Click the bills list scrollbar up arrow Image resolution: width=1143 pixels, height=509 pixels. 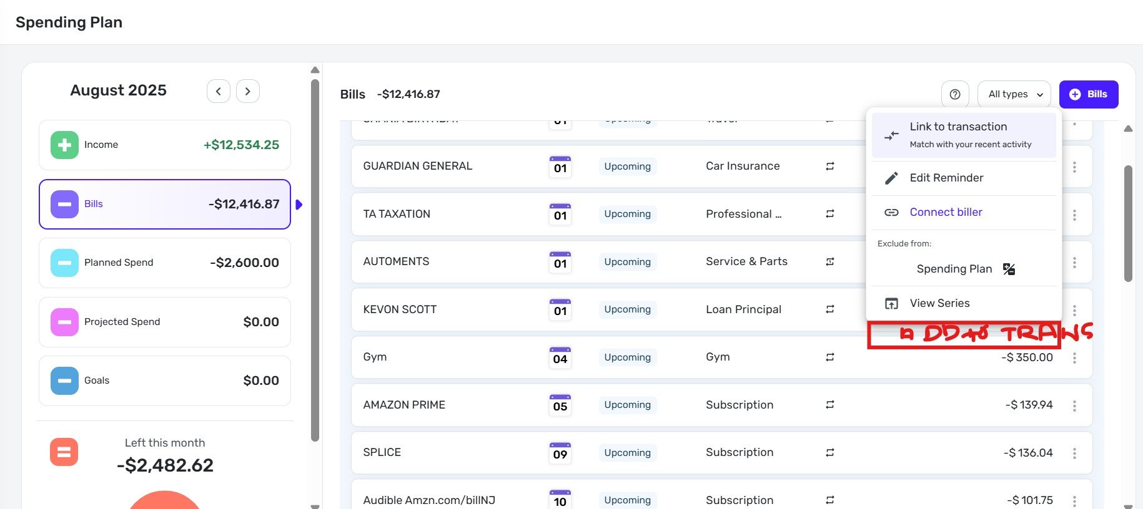pos(1128,128)
